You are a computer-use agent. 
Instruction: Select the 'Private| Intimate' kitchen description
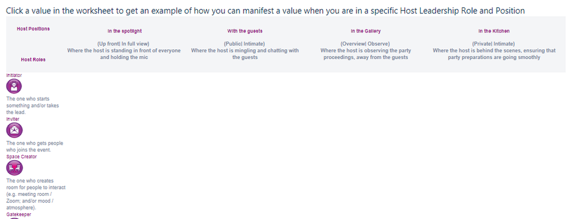[x=494, y=43]
